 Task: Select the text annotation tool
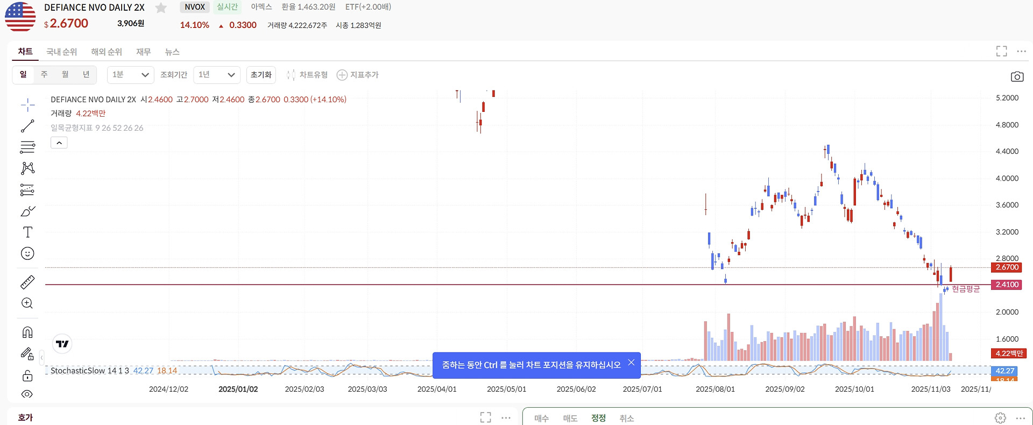[x=27, y=232]
